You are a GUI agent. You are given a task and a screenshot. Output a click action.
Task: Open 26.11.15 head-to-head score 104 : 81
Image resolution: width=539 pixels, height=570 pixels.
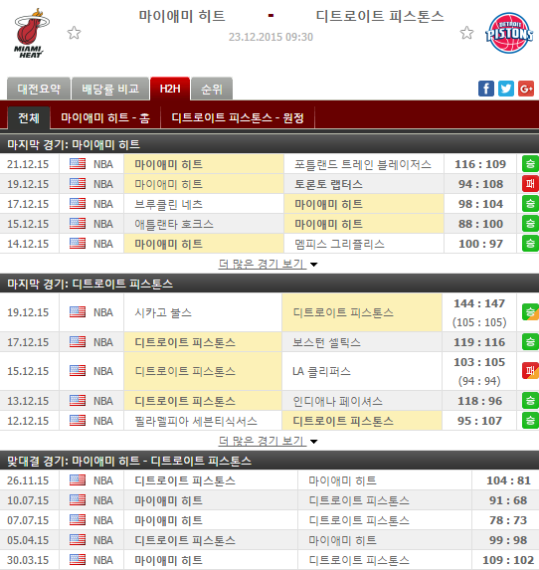point(508,480)
